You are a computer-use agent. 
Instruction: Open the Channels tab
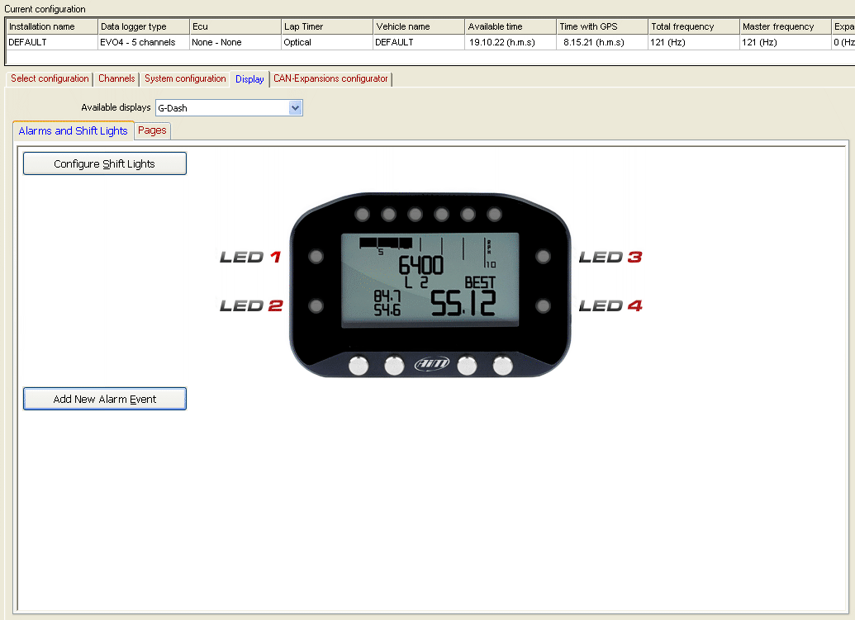(x=116, y=78)
